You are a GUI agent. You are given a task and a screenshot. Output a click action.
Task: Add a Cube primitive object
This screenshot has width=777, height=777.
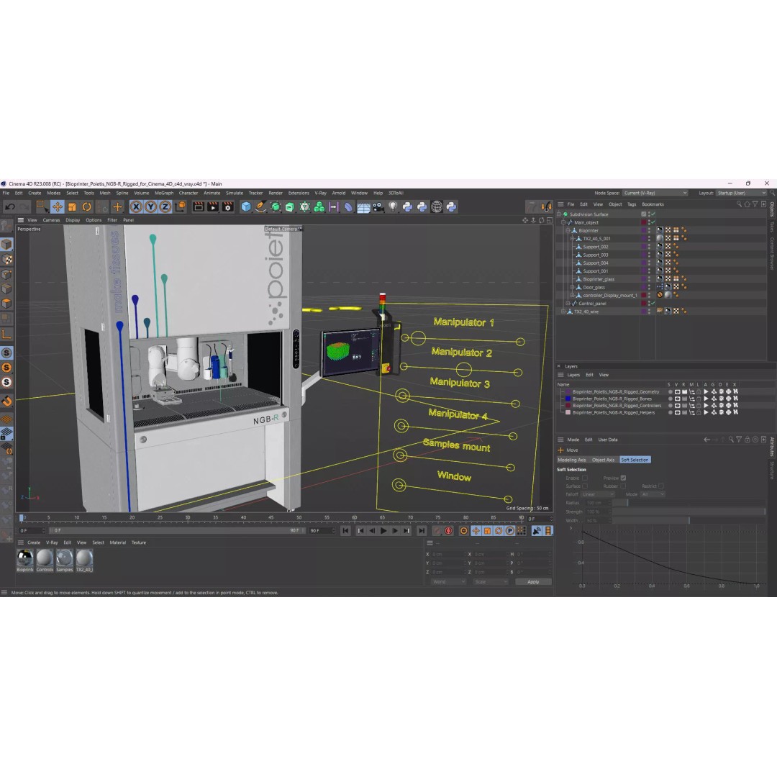click(x=246, y=207)
